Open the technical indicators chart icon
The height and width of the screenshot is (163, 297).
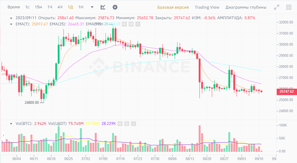[x=103, y=7]
